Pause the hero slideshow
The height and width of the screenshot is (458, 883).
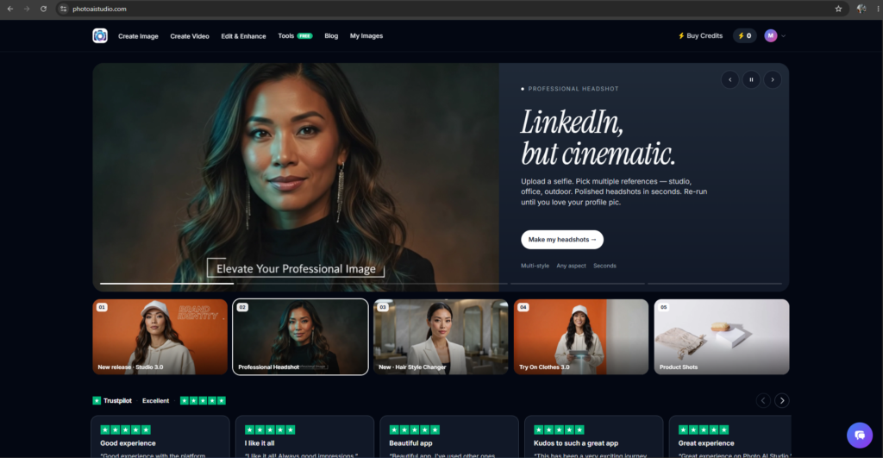(751, 79)
